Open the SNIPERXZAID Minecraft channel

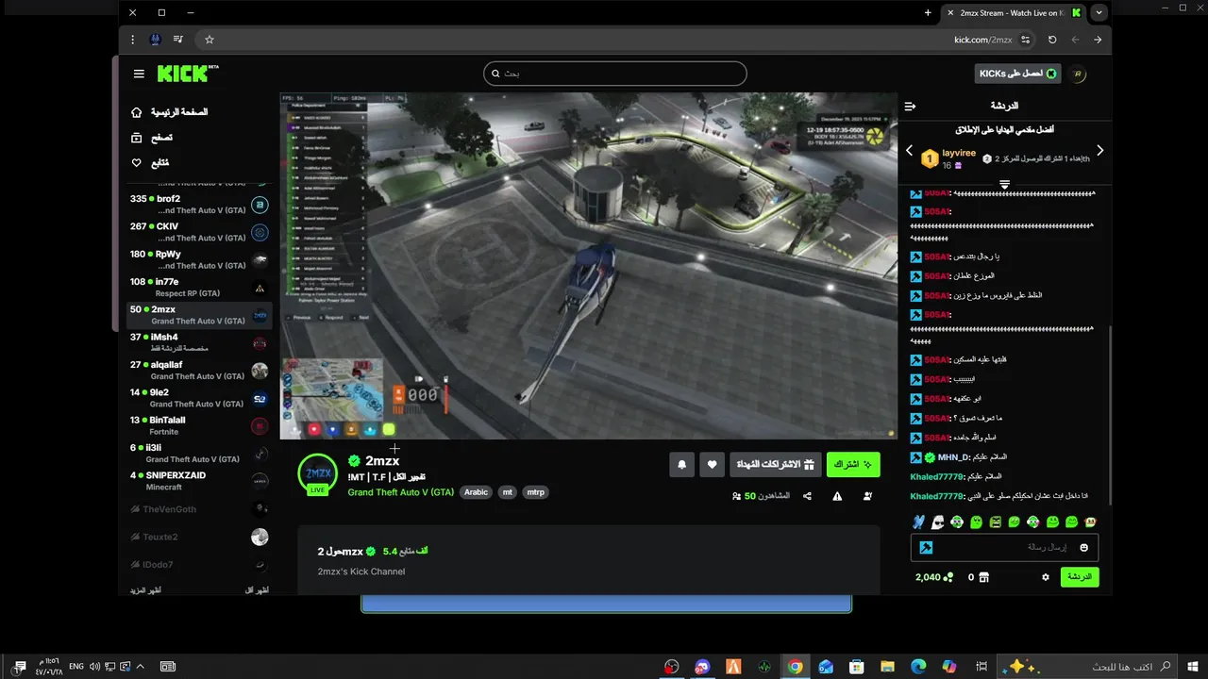click(x=199, y=481)
